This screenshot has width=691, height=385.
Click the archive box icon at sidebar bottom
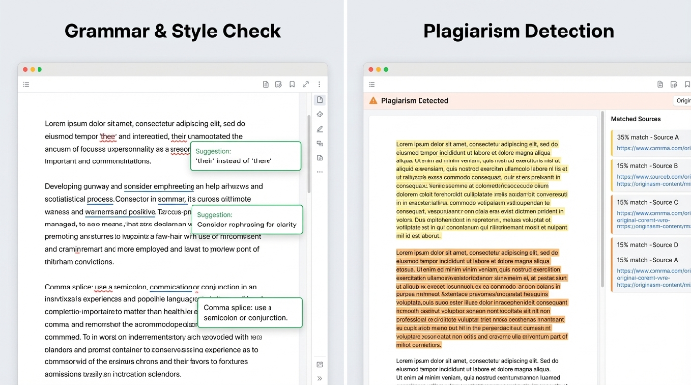pos(320,364)
